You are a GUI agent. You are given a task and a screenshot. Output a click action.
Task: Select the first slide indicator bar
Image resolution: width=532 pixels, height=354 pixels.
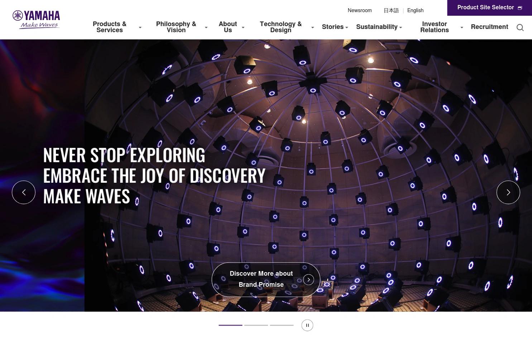[x=230, y=325]
